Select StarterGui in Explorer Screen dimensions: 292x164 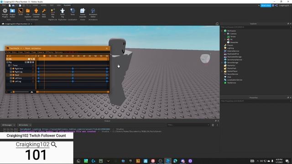[x=229, y=66]
